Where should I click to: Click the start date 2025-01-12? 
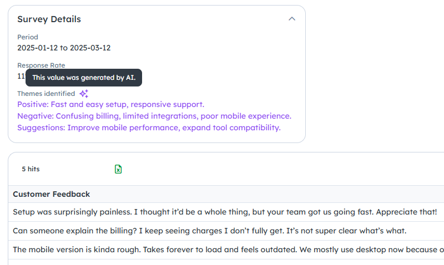point(37,48)
